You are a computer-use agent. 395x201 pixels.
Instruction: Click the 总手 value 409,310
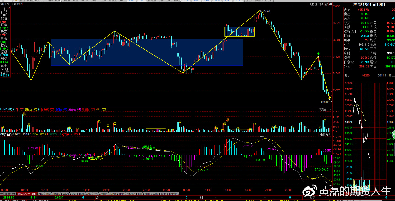coord(363,45)
